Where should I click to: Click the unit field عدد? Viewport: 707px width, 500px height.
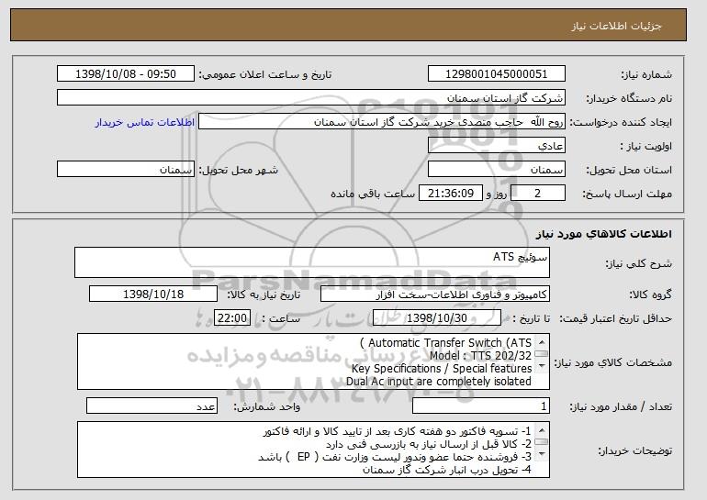pos(151,406)
